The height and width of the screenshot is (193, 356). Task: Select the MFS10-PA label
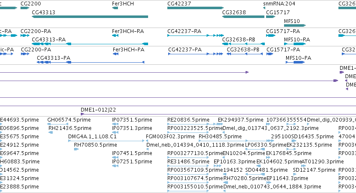pos(298,58)
